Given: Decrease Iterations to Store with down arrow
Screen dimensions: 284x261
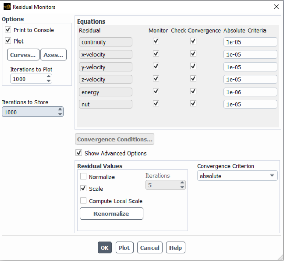Looking at the screenshot, I should point(60,114).
